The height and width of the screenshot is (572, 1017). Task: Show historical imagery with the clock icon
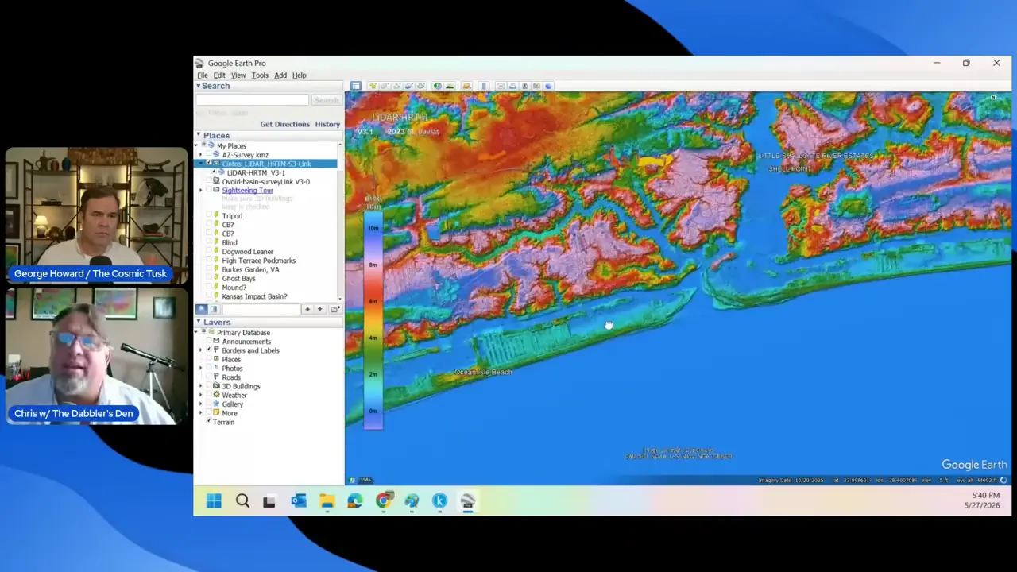coord(437,86)
